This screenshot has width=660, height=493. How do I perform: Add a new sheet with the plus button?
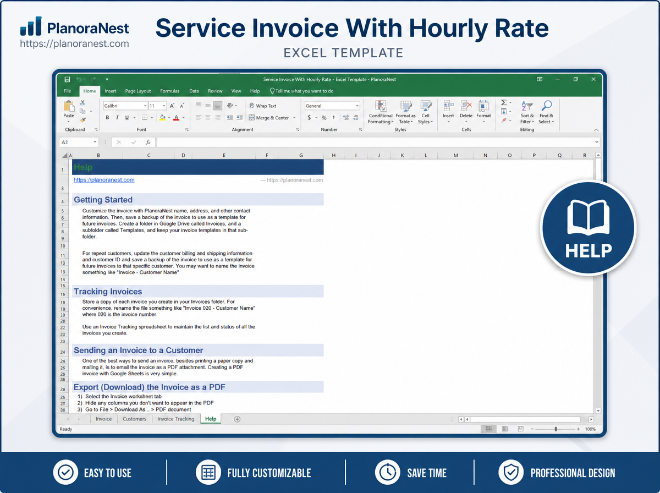pyautogui.click(x=238, y=419)
